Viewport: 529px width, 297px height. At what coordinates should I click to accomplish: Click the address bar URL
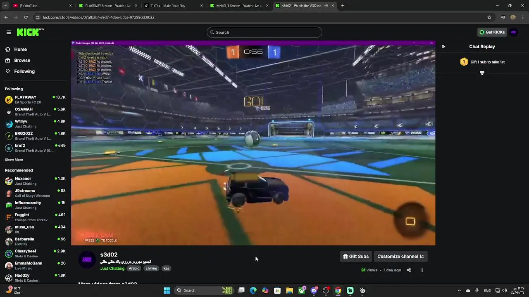tap(99, 17)
